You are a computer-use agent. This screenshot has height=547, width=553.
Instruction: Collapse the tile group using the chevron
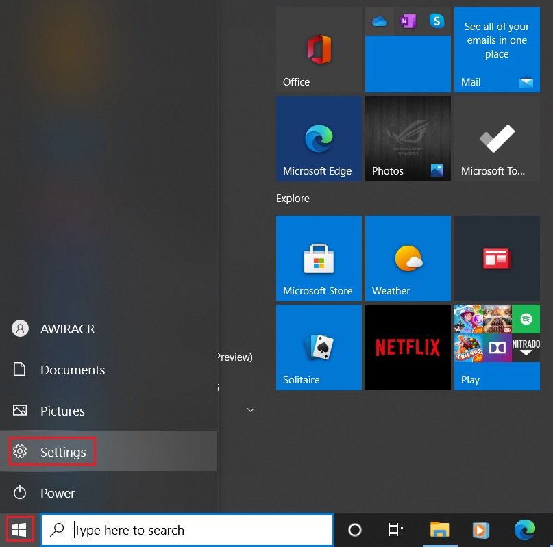coord(250,409)
